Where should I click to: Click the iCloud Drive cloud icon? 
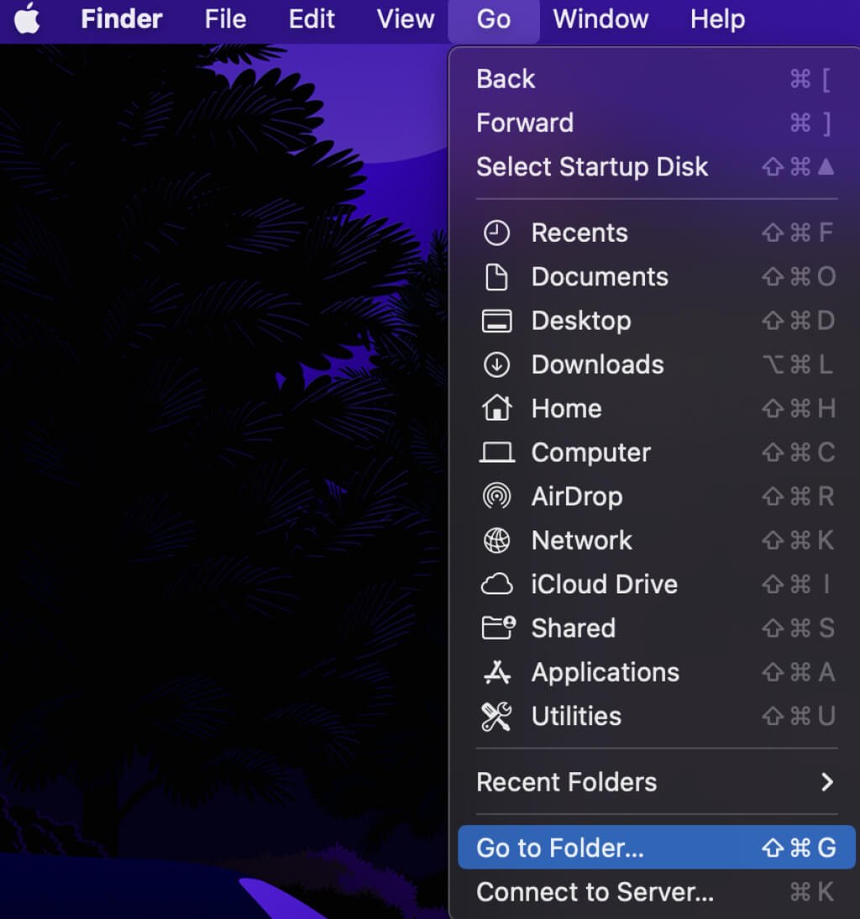(x=496, y=584)
